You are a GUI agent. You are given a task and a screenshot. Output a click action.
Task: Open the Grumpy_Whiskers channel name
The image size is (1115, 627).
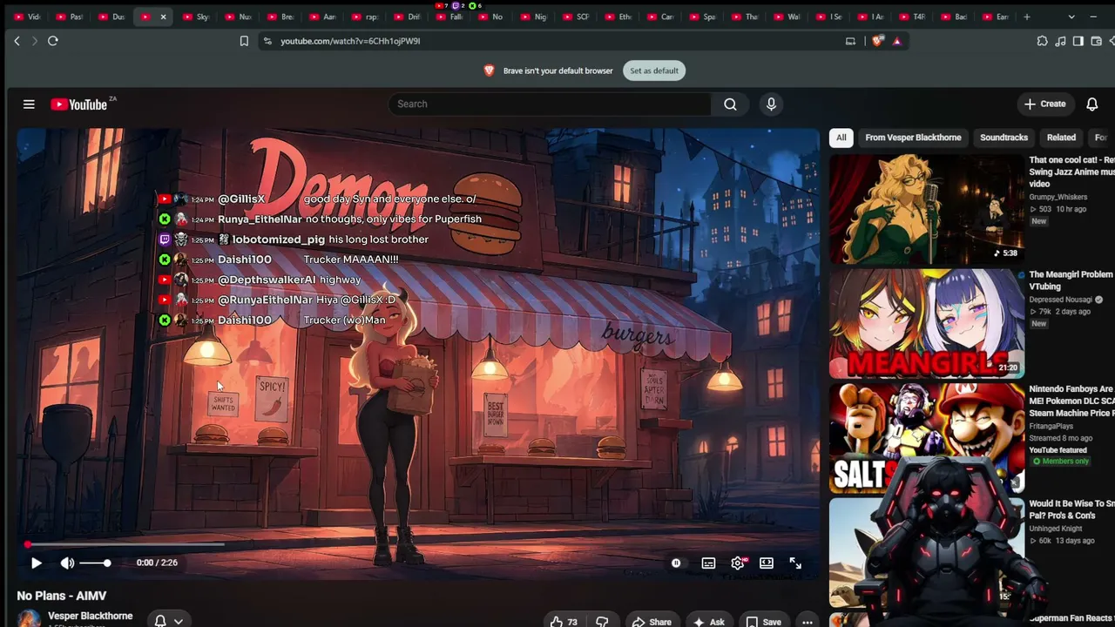pyautogui.click(x=1058, y=198)
